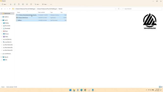Open address bar history dropdown
This screenshot has width=163, height=92.
116,9
